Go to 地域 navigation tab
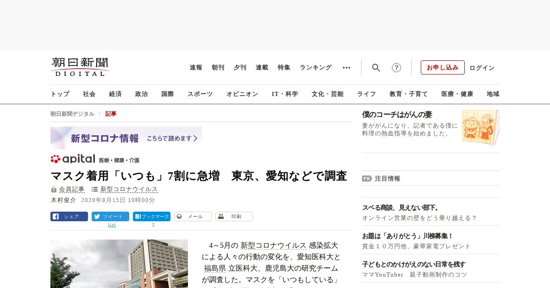550x288 pixels. [x=493, y=94]
